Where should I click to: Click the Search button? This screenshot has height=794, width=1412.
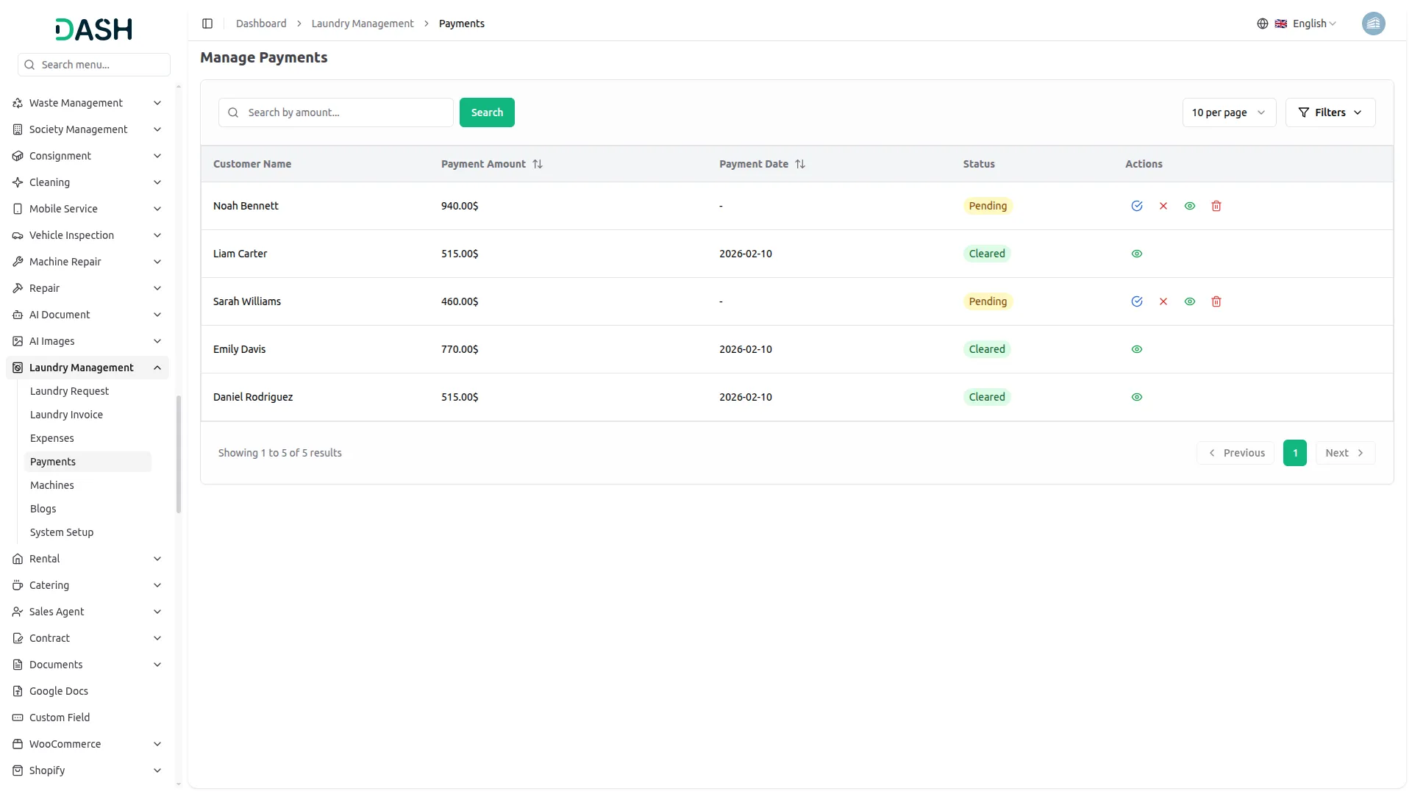click(x=487, y=112)
